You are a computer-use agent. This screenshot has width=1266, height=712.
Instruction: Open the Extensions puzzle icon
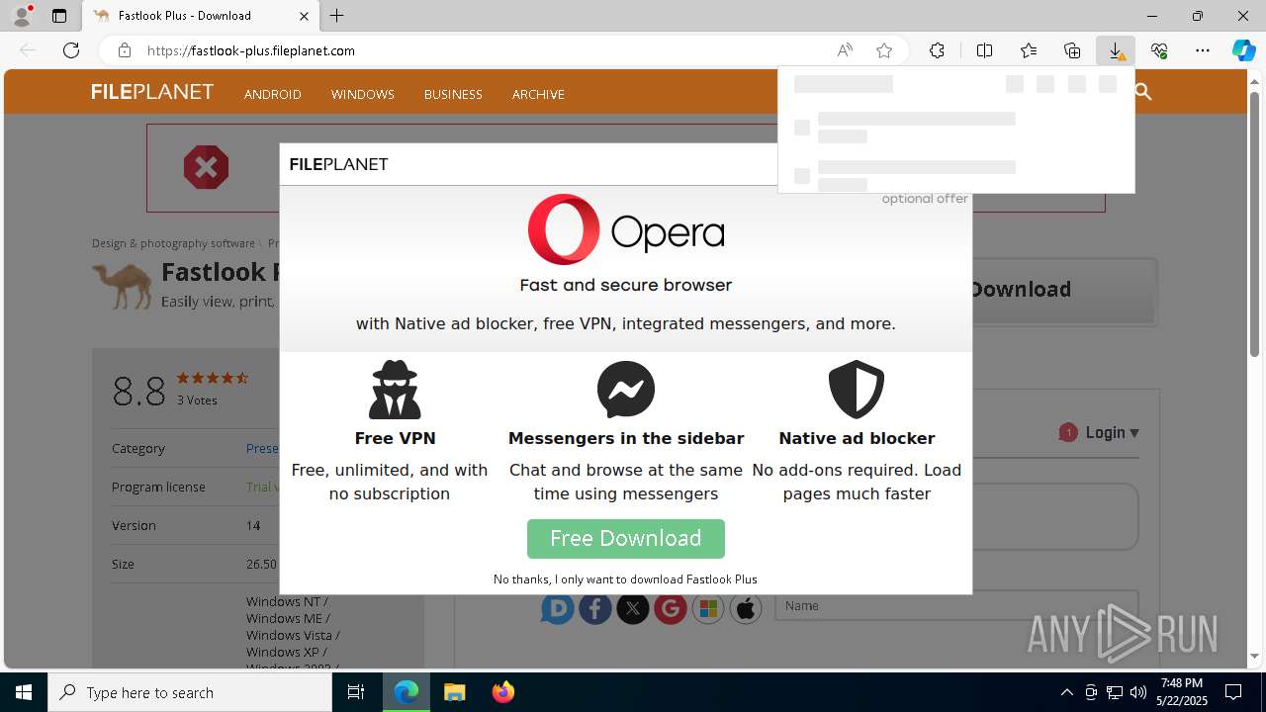click(x=937, y=50)
